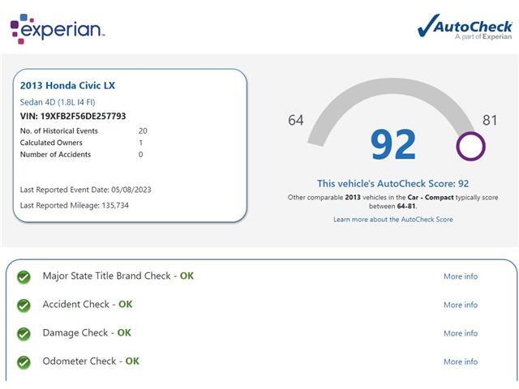Click the large 92 score number
This screenshot has height=389, width=519.
click(x=392, y=144)
